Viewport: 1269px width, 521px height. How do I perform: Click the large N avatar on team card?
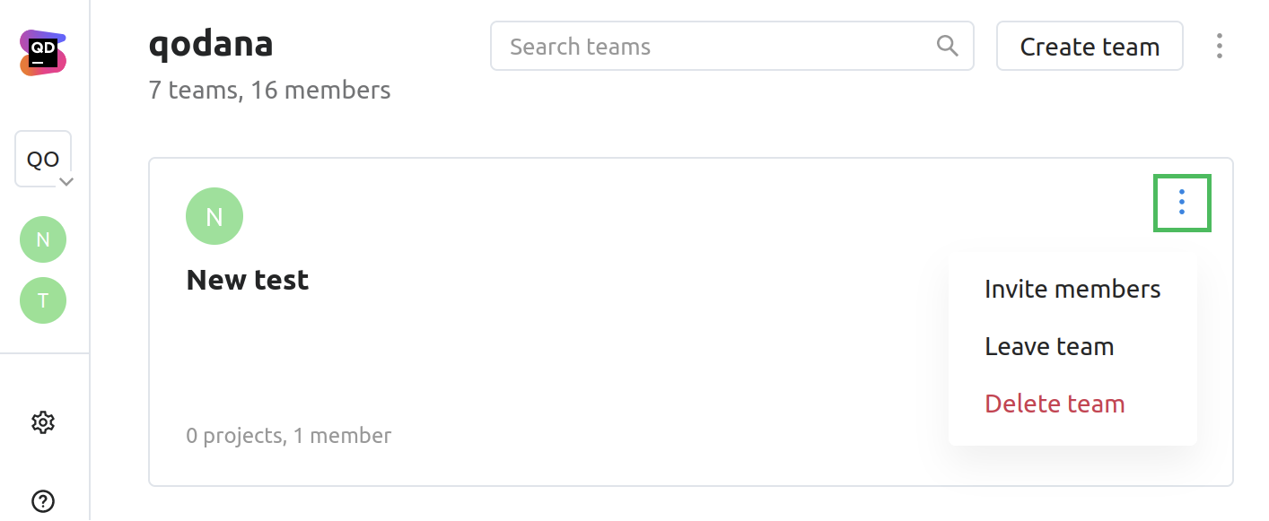[x=214, y=216]
